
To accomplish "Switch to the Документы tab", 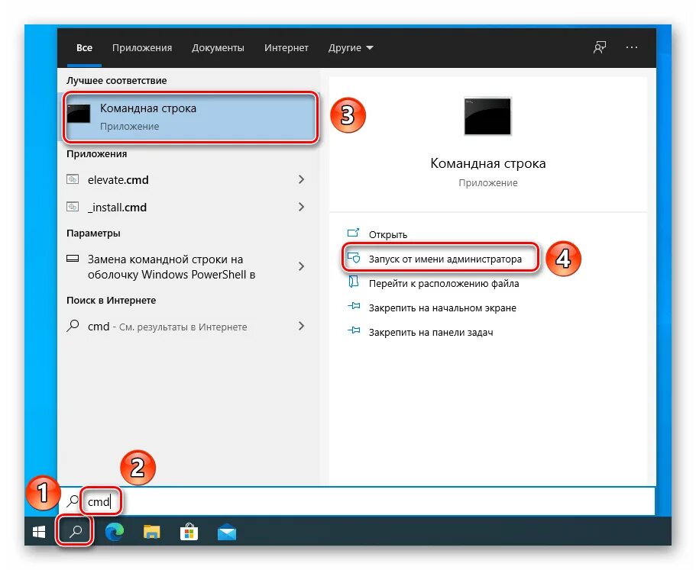I will click(x=218, y=48).
